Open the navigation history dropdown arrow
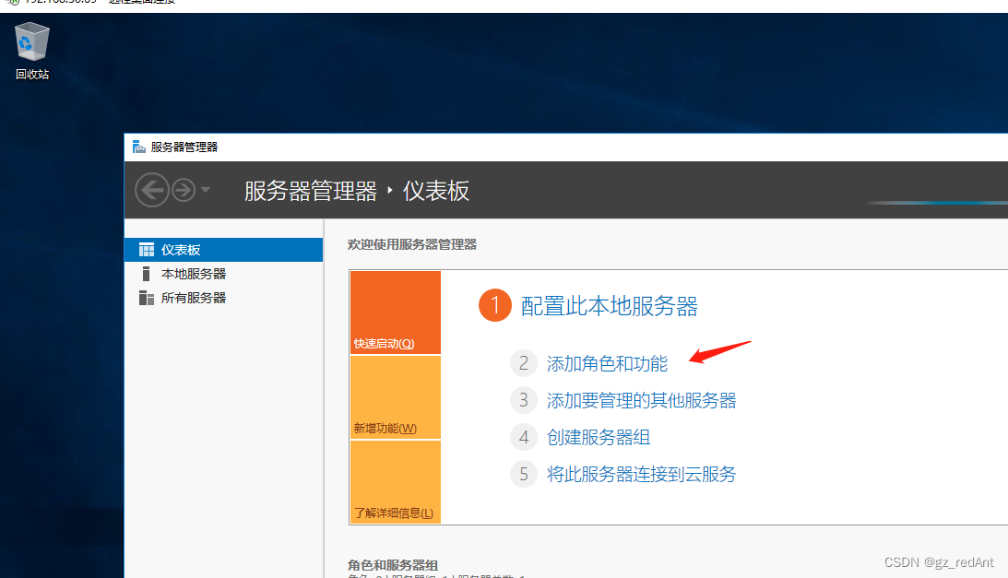The width and height of the screenshot is (1008, 578). 205,190
